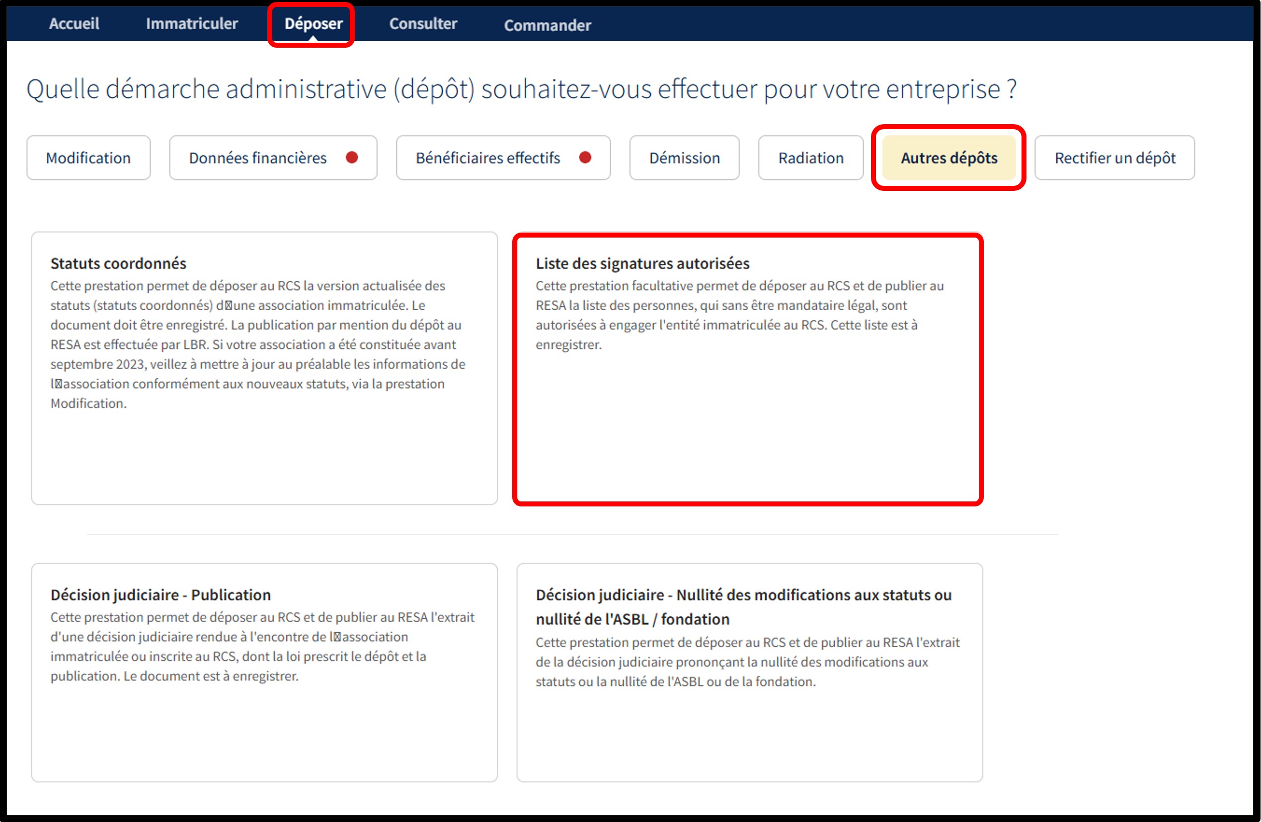Image resolution: width=1261 pixels, height=822 pixels.
Task: Click red dot on Données financières
Action: (x=352, y=158)
